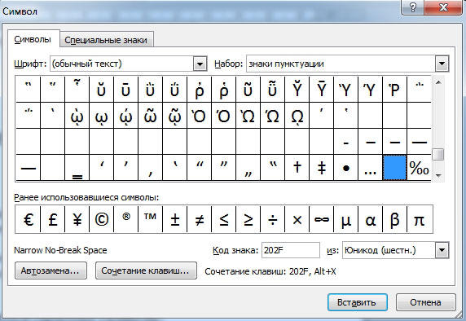The image size is (466, 321).
Task: Click the Отмена button
Action: (425, 302)
